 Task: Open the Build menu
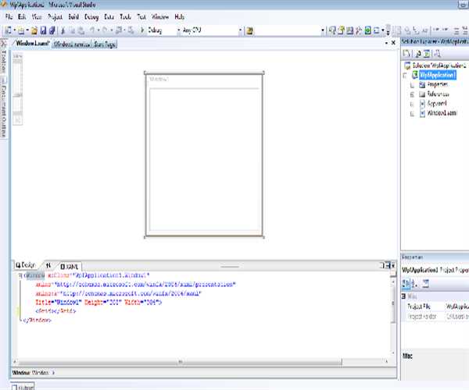73,16
